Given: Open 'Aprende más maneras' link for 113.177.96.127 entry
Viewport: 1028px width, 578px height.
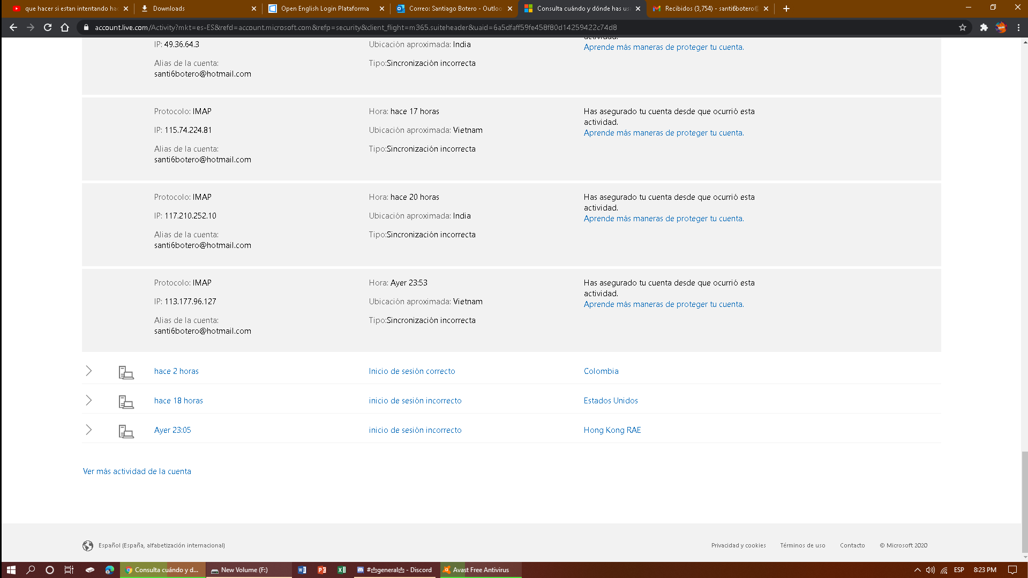Looking at the screenshot, I should tap(664, 304).
